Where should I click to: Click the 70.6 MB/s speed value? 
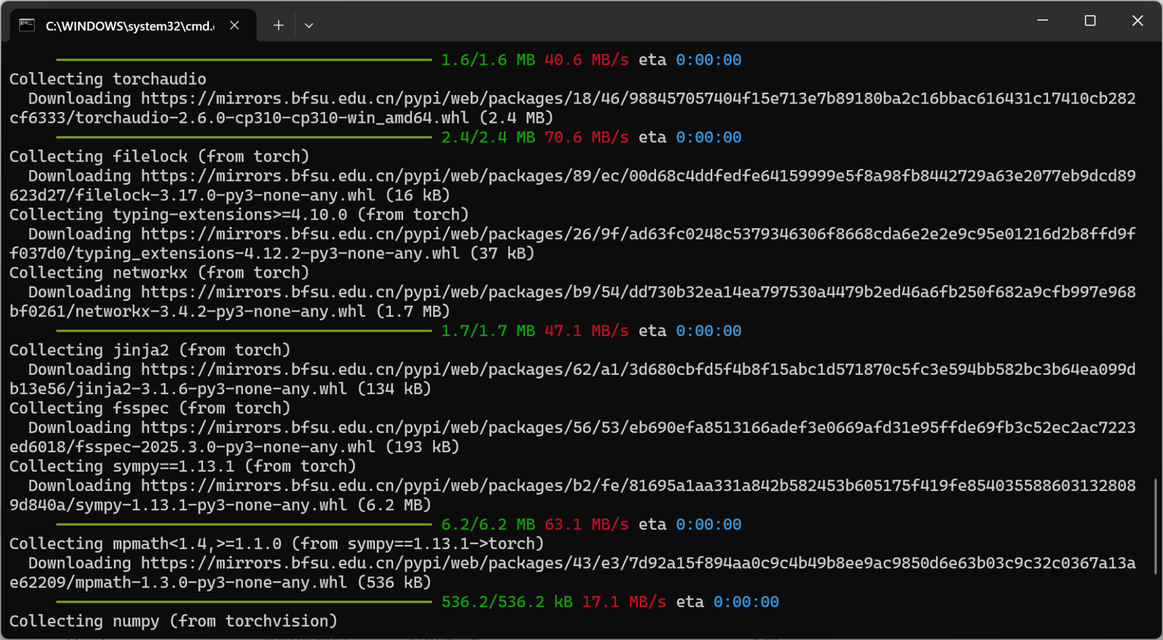(586, 137)
